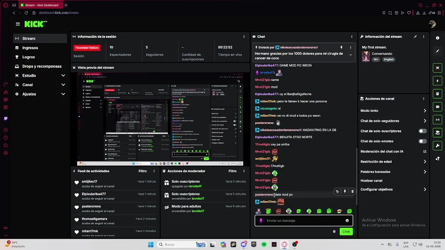Viewport: 445px width, 250px height.
Task: Open the user avatar menu at top right
Action: coord(432,24)
